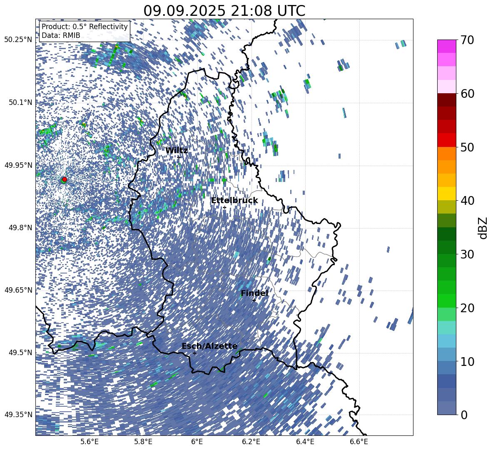Pick the magenta top colorbar swatch

446,46
